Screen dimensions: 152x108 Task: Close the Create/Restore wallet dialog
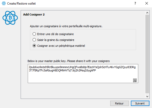(x=147, y=3)
